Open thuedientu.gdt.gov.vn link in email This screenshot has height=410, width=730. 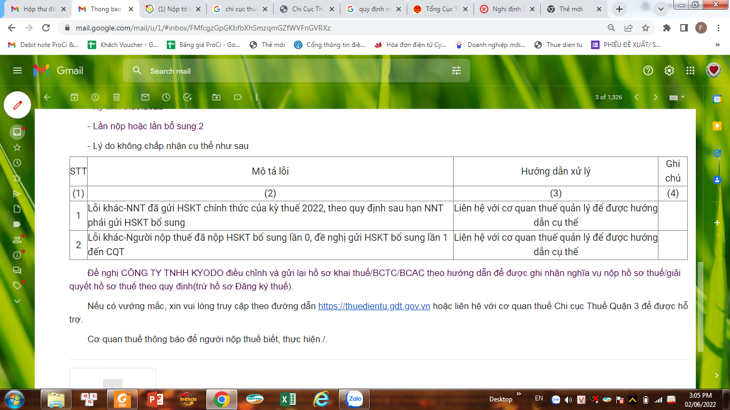click(374, 306)
